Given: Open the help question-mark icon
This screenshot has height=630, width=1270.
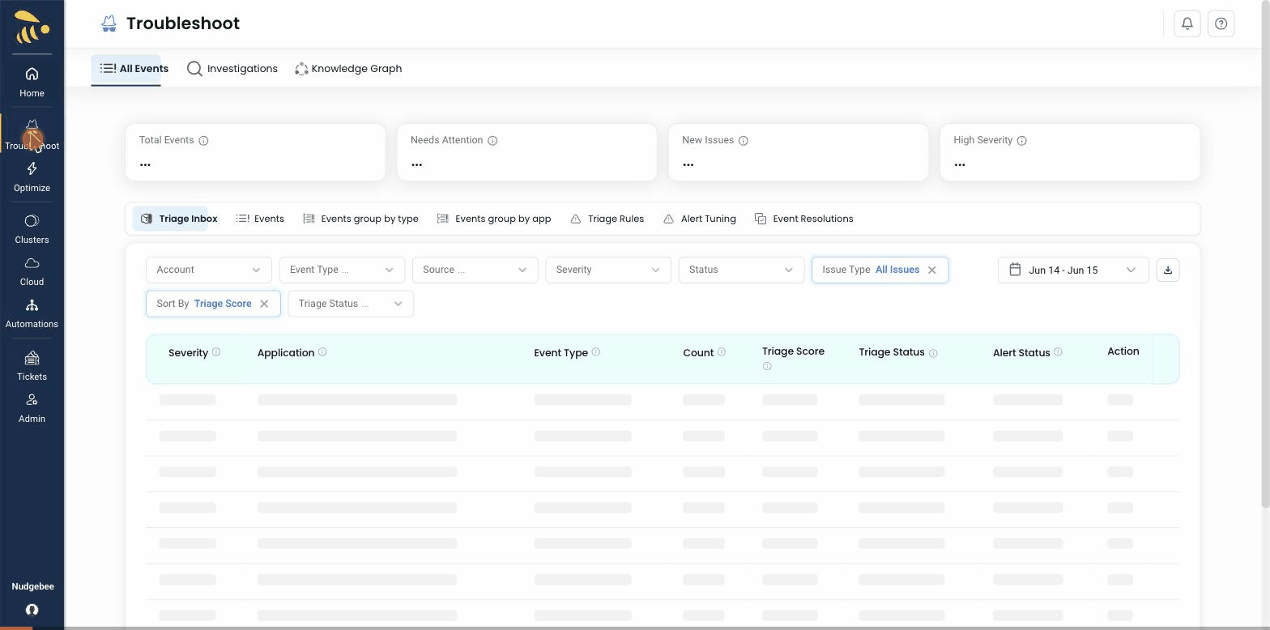Looking at the screenshot, I should pos(1221,23).
